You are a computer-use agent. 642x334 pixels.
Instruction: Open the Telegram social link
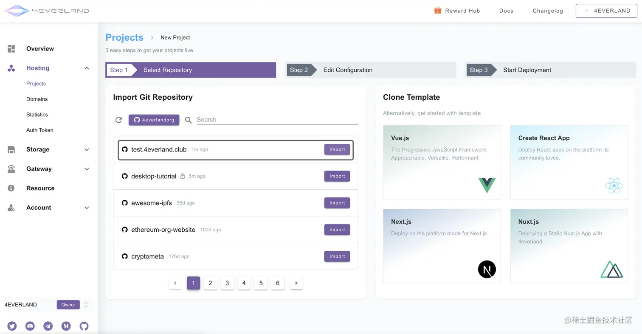pos(48,326)
